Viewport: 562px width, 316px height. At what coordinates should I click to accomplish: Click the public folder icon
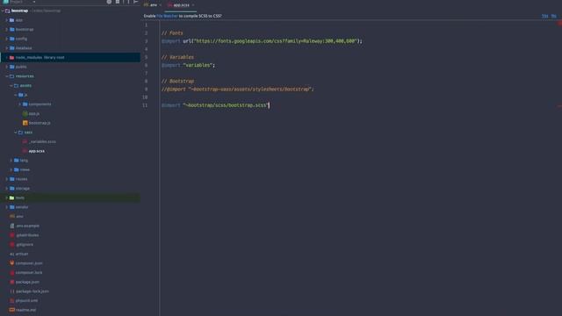point(11,67)
